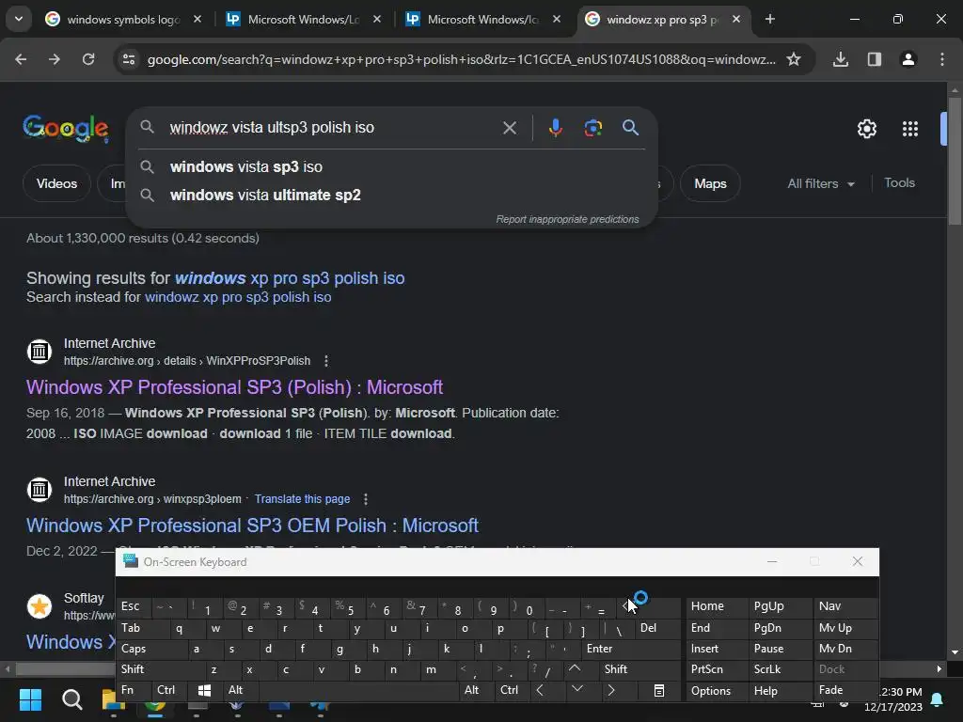Image resolution: width=963 pixels, height=722 pixels.
Task: Bookmark this page with the star icon
Action: [794, 59]
